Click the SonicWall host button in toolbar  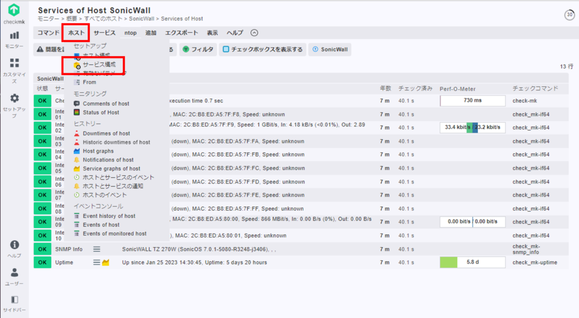coord(330,49)
